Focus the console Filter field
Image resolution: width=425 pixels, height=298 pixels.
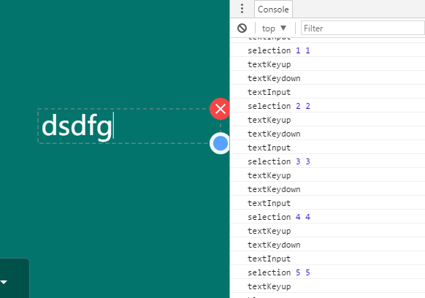click(x=363, y=28)
